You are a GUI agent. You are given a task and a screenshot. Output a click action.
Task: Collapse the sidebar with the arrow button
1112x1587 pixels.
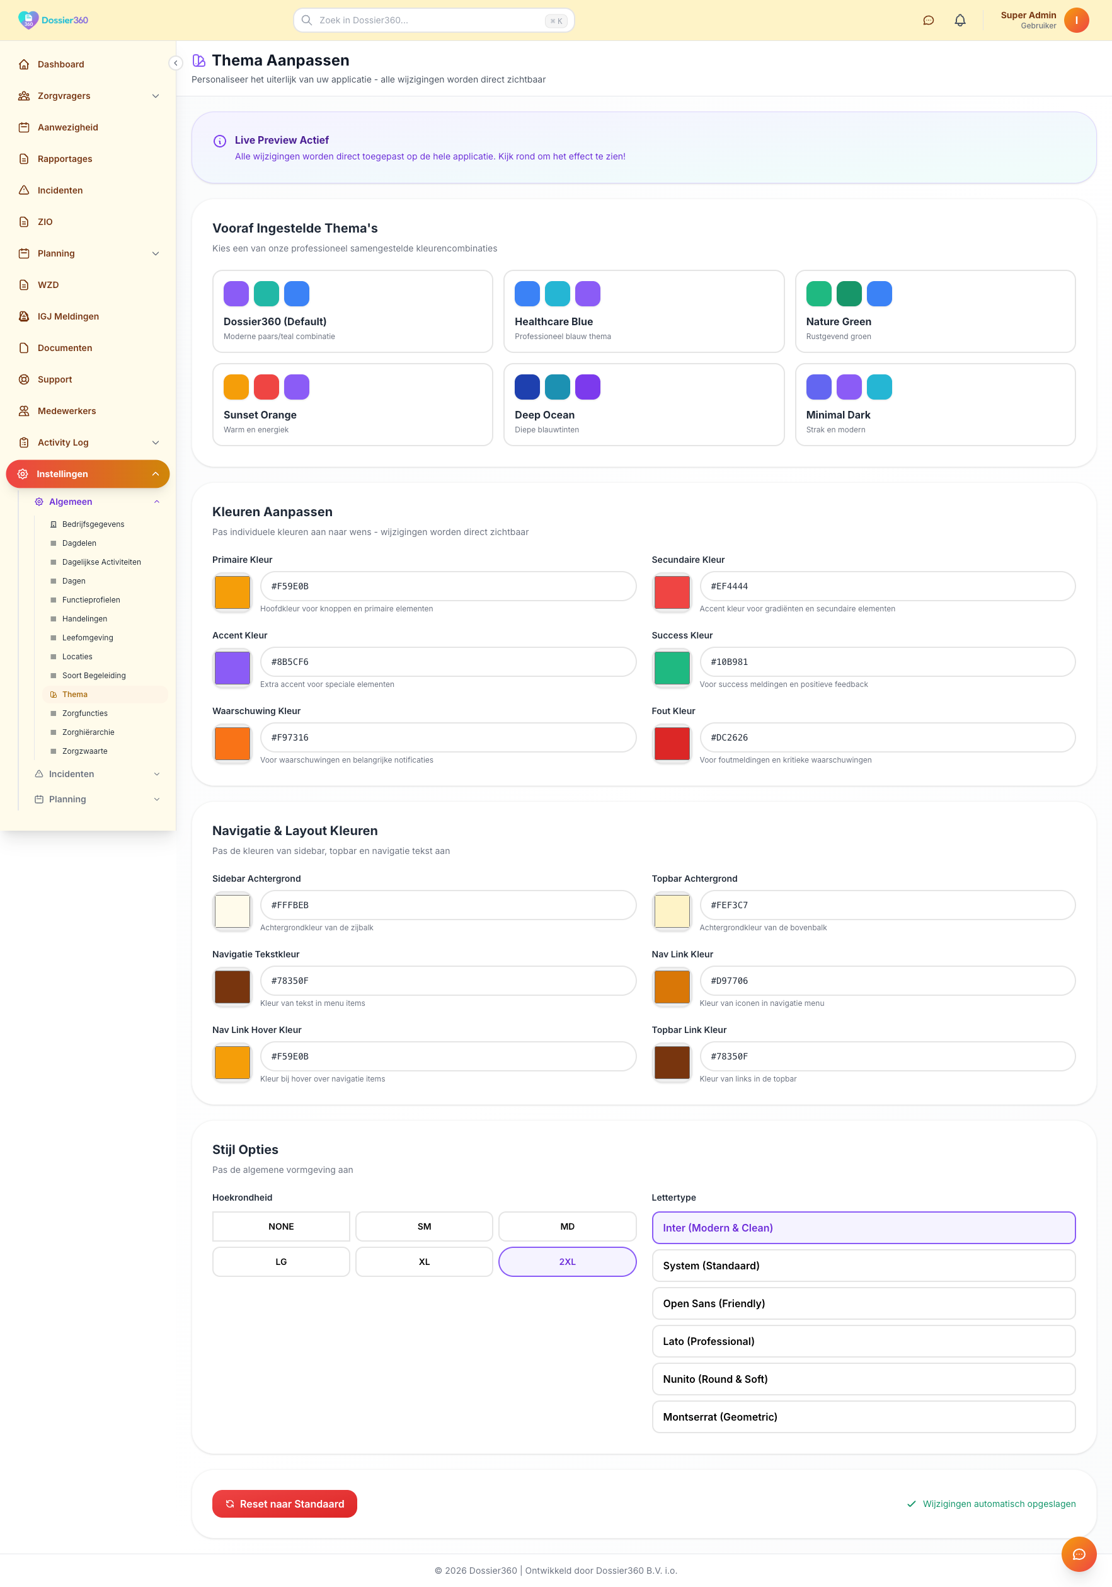tap(176, 63)
